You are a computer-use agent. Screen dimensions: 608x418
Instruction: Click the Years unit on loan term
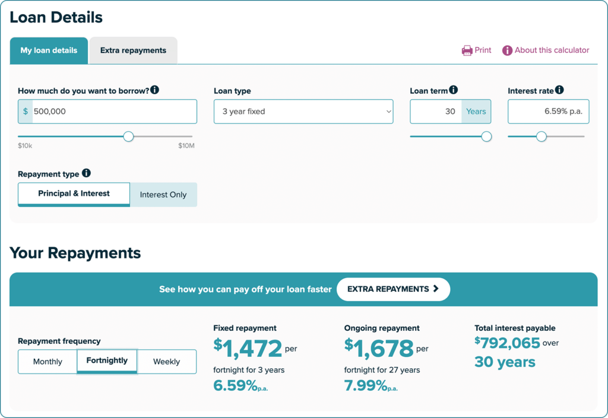(x=476, y=111)
